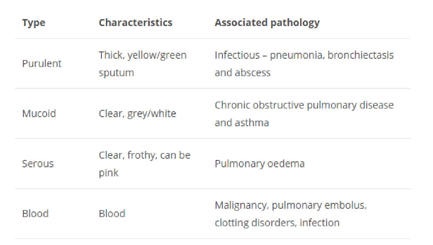Screen dimensions: 433x245
Task: Click the word 'bronchiectasis'
Action: [360, 55]
